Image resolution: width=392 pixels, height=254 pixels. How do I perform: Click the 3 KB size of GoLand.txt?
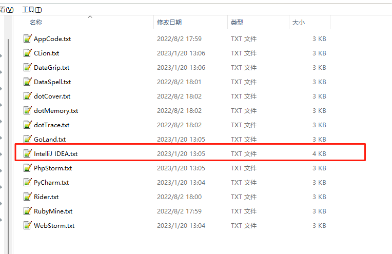(x=319, y=140)
